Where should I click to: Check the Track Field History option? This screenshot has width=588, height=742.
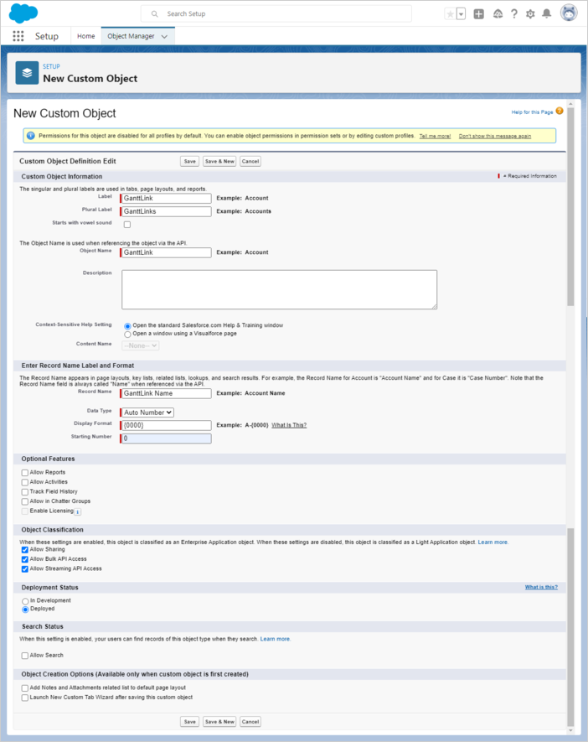click(25, 492)
